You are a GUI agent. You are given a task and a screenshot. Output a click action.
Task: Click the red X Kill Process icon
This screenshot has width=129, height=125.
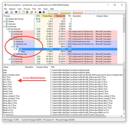[35, 12]
